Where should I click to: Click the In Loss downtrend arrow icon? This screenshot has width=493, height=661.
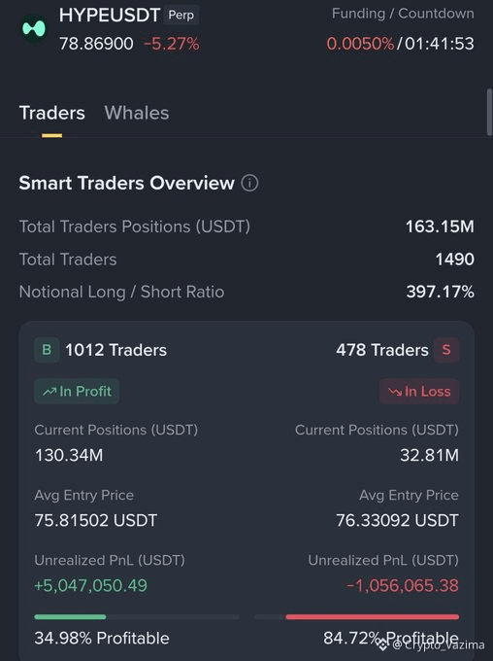[394, 392]
